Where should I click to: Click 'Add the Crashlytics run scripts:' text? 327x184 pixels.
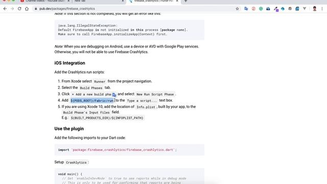coord(80,72)
